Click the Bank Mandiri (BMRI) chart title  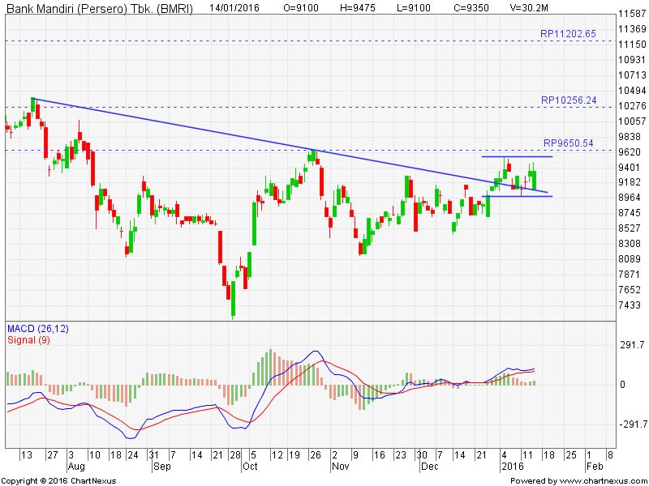(101, 7)
